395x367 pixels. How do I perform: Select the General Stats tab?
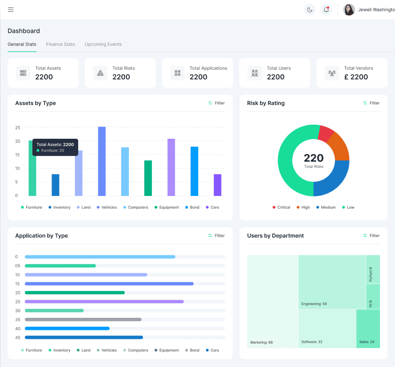tap(22, 45)
